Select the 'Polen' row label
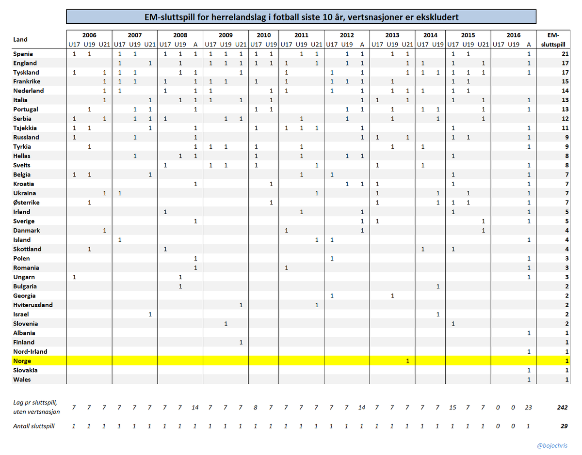The width and height of the screenshot is (582, 455). click(21, 258)
